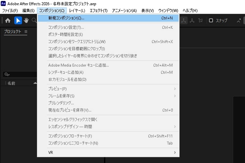Choose ポスター時間を設定(E) entry
245x163 pixels.
click(108, 35)
